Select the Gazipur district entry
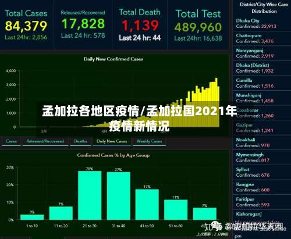 pos(262,128)
